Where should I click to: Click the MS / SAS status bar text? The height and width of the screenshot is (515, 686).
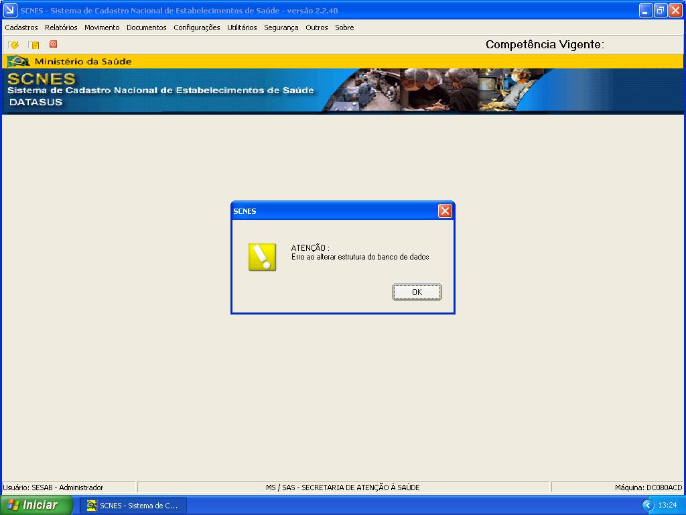click(343, 488)
